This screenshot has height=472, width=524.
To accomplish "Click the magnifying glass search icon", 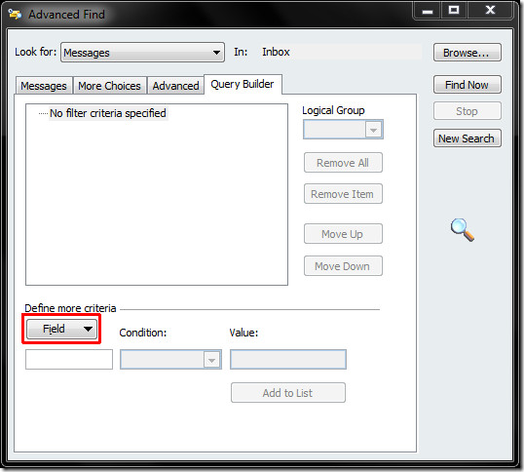I will point(463,230).
